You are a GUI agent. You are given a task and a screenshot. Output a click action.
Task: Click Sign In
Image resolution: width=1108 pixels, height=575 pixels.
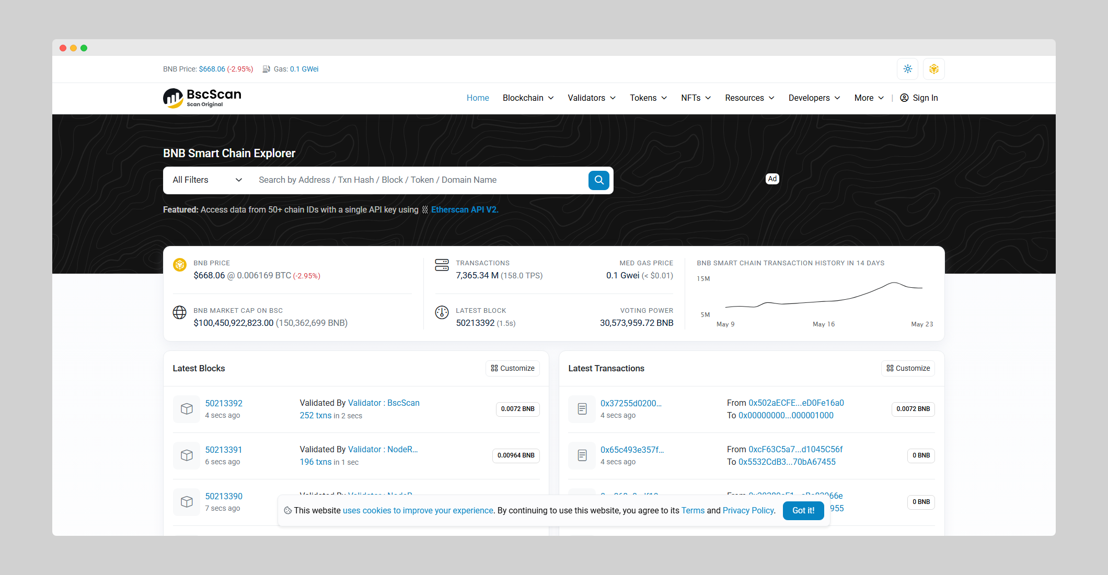pyautogui.click(x=925, y=98)
